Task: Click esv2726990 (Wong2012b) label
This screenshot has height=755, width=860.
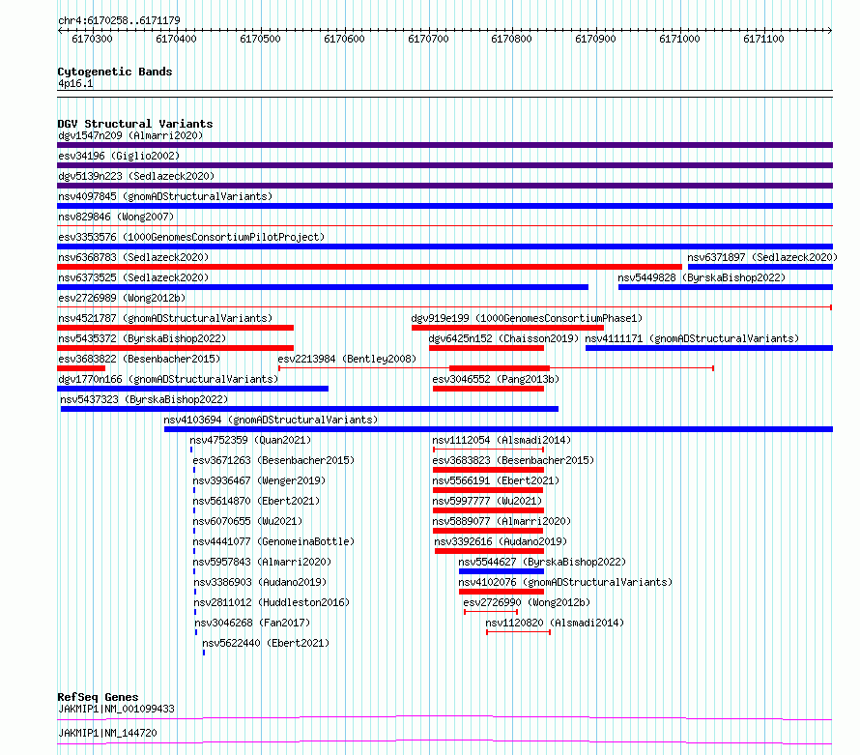Action: 527,602
